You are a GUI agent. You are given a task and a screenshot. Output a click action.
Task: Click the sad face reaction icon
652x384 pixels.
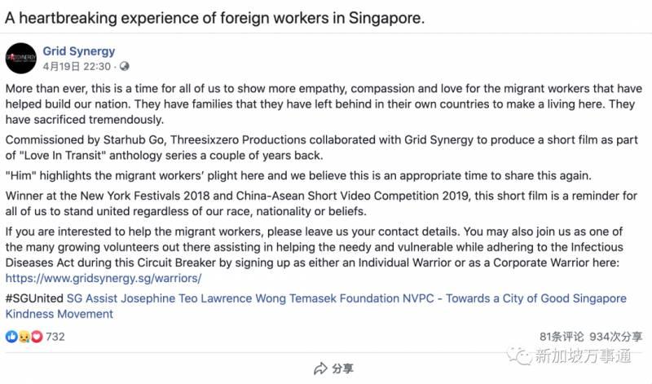(23, 337)
